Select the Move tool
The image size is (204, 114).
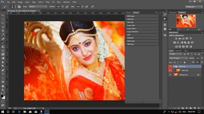point(3,15)
